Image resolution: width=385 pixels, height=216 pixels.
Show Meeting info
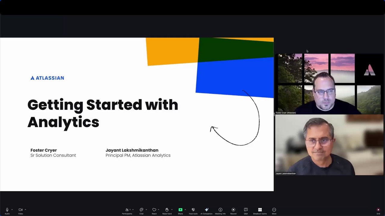(x=220, y=211)
